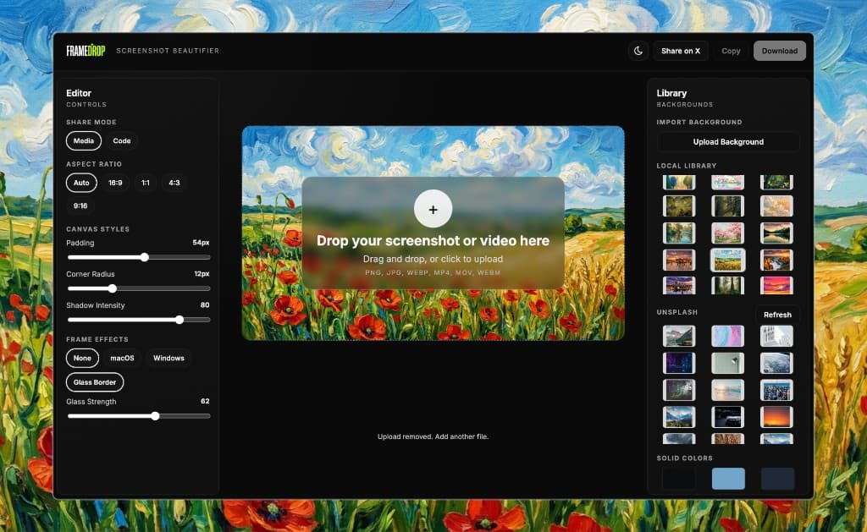The width and height of the screenshot is (867, 532).
Task: Click the Copy button in the header
Action: [731, 51]
